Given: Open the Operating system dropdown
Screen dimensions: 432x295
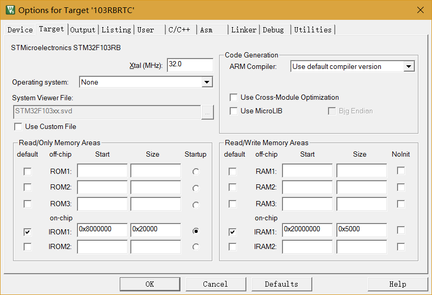Looking at the screenshot, I should [207, 82].
